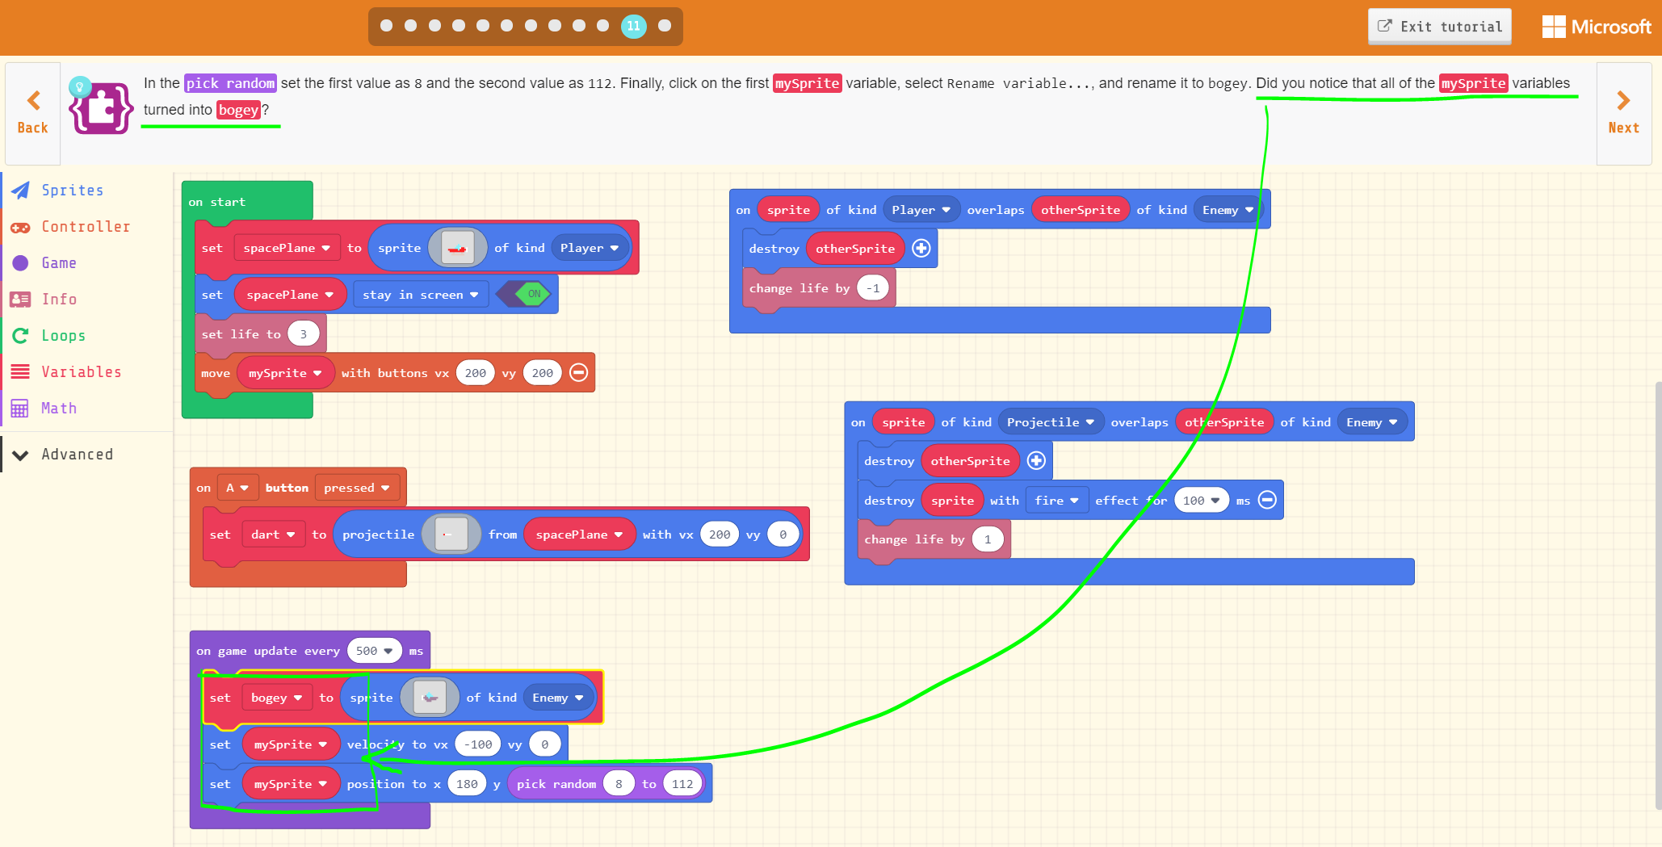
Task: Open the pressed event dropdown
Action: click(356, 488)
